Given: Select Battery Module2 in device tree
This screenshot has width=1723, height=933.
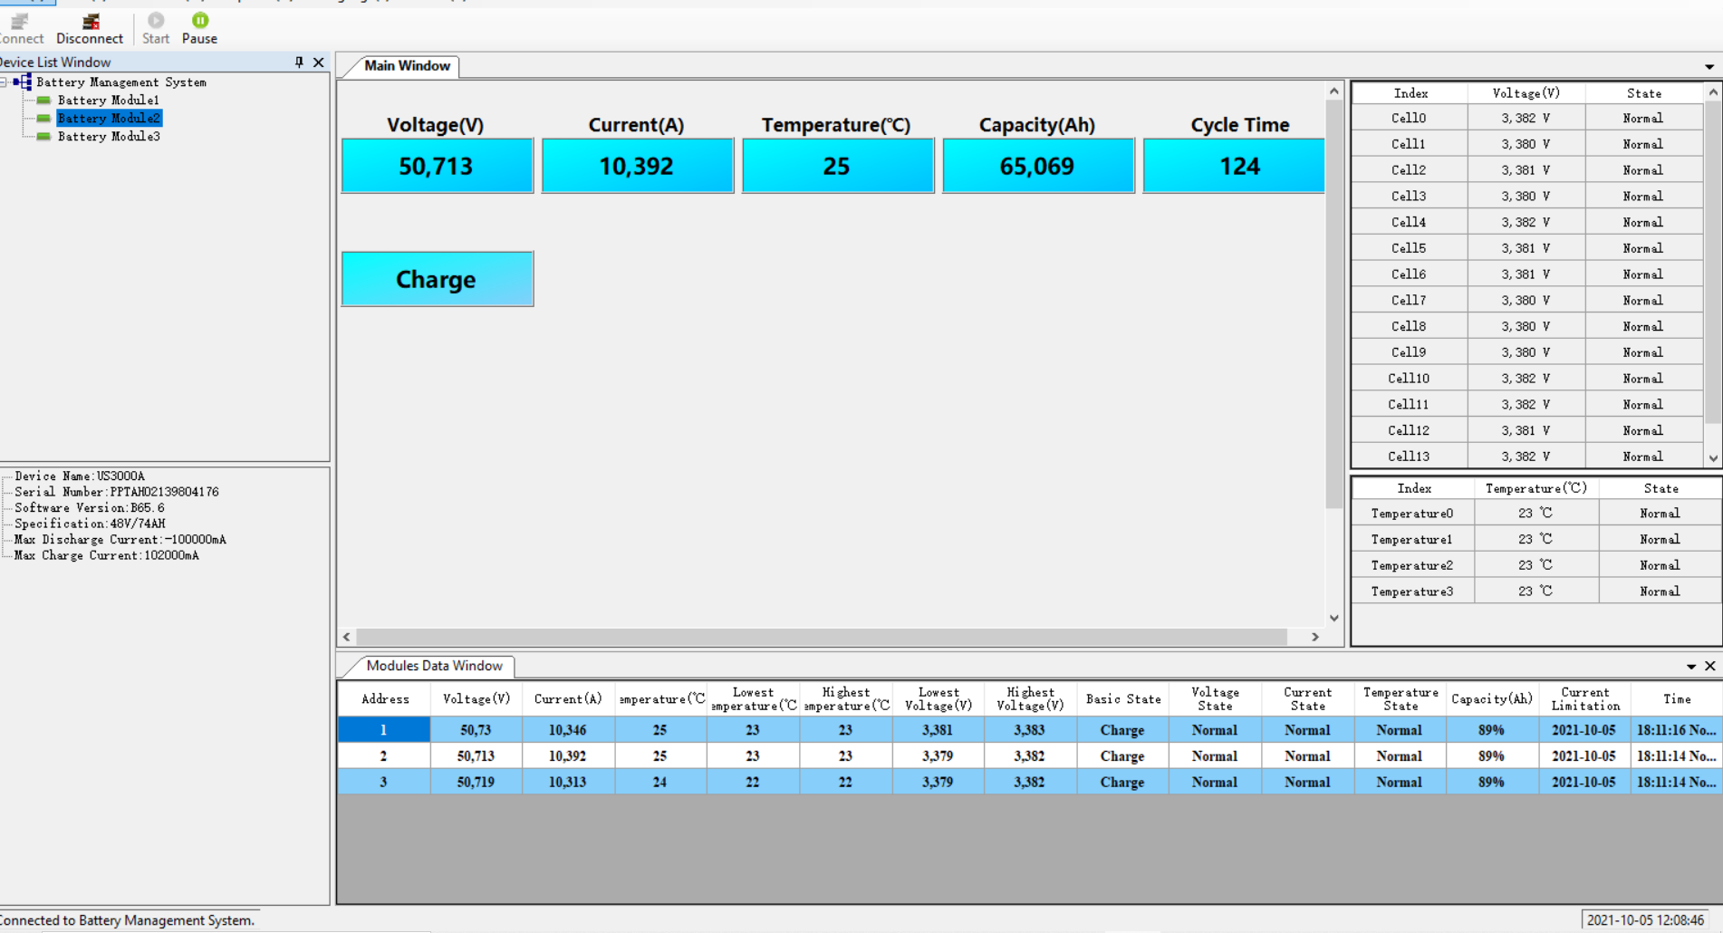Looking at the screenshot, I should click(x=109, y=118).
